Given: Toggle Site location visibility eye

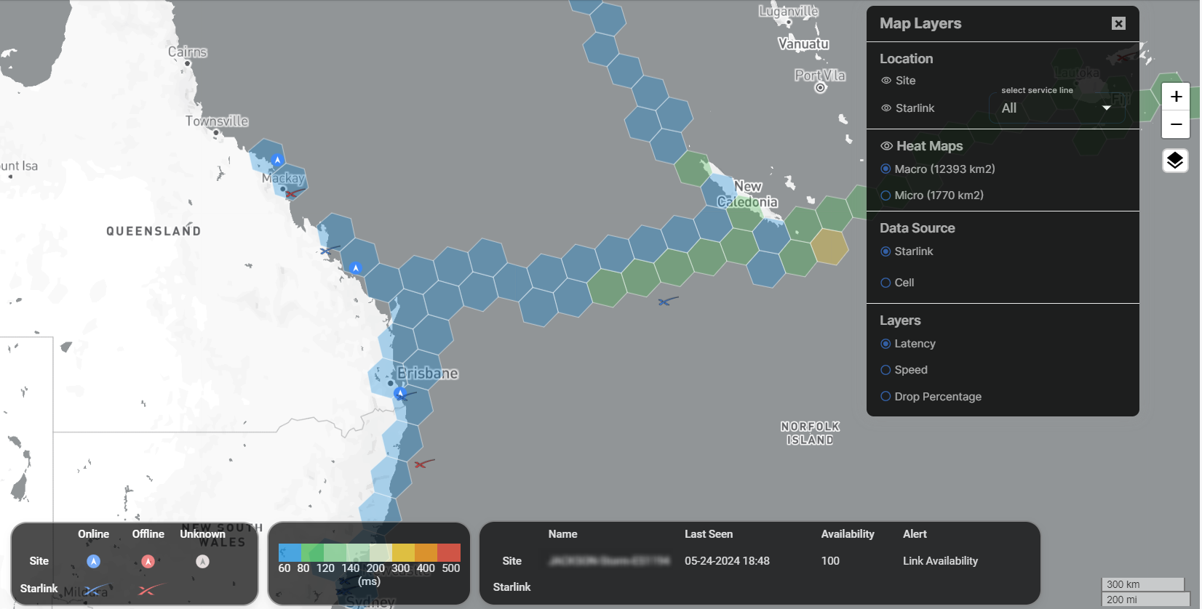Looking at the screenshot, I should (886, 81).
